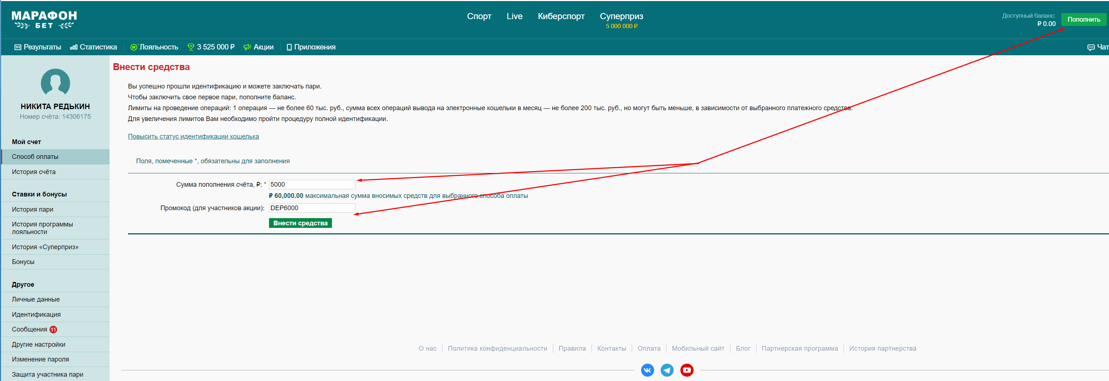Go to the Киберспорт section
The height and width of the screenshot is (381, 1109).
tap(561, 16)
